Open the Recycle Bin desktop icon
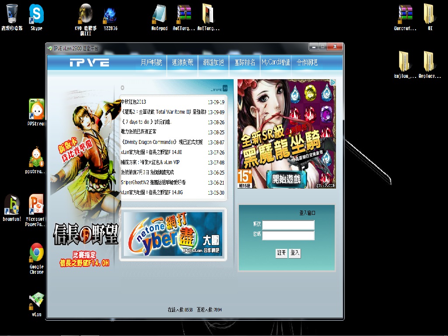This screenshot has width=448, height=336. 12,17
